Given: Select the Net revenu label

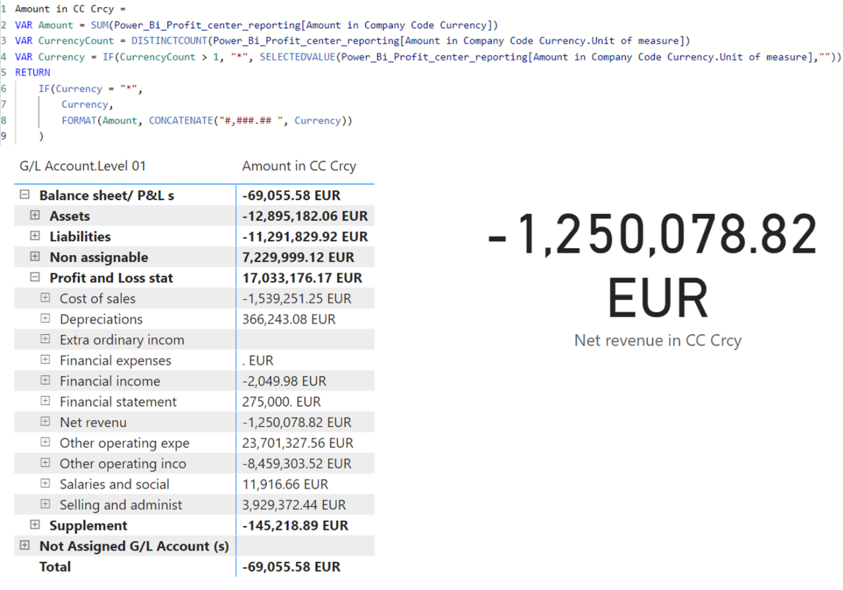Looking at the screenshot, I should coord(93,423).
